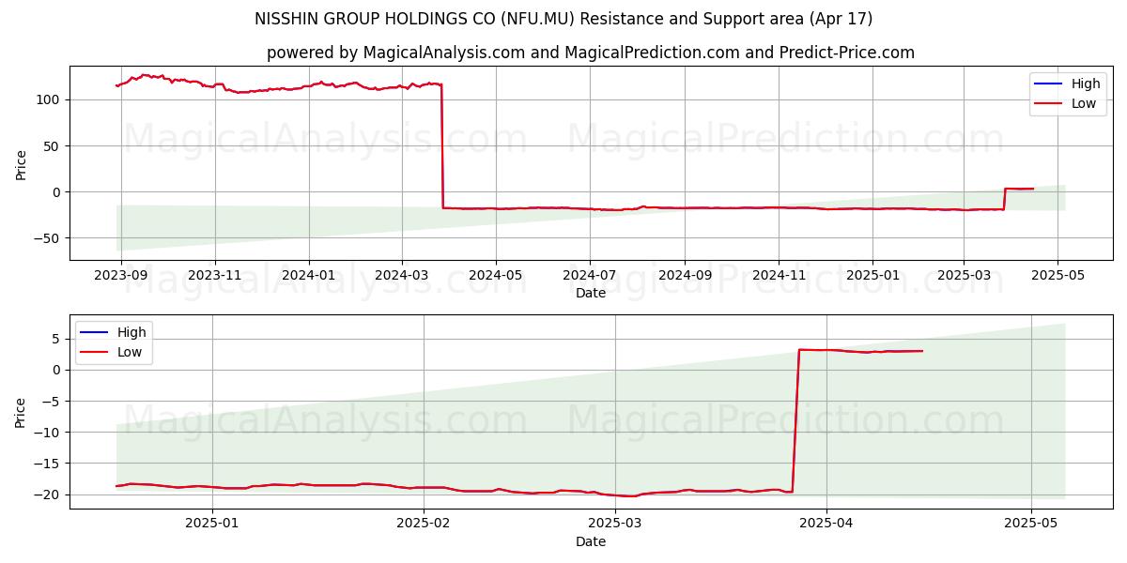This screenshot has width=1127, height=563.
Task: Click '2025-01' on the bottom chart axis
Action: pyautogui.click(x=212, y=525)
